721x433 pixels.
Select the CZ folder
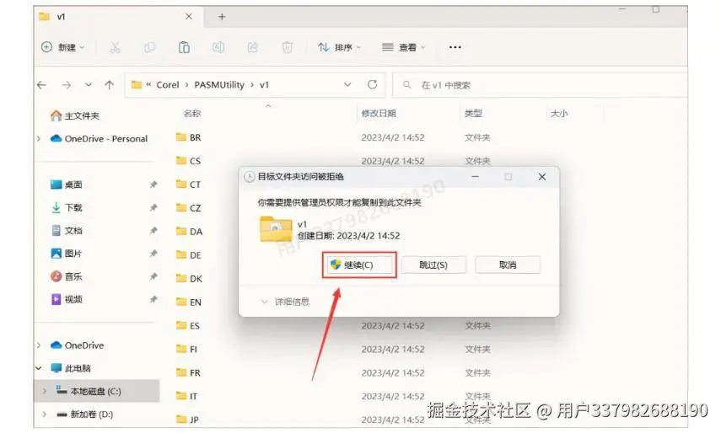tap(189, 208)
